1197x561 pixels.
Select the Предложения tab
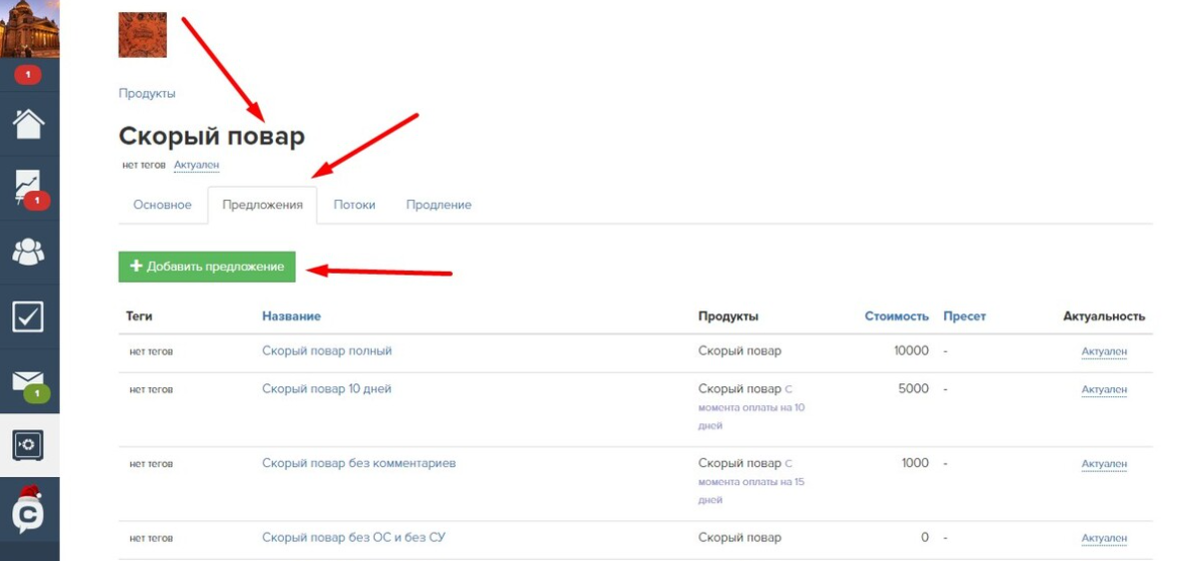pos(263,205)
